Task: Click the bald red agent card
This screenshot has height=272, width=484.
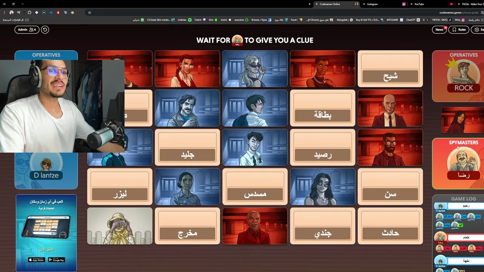Action: tap(390, 108)
